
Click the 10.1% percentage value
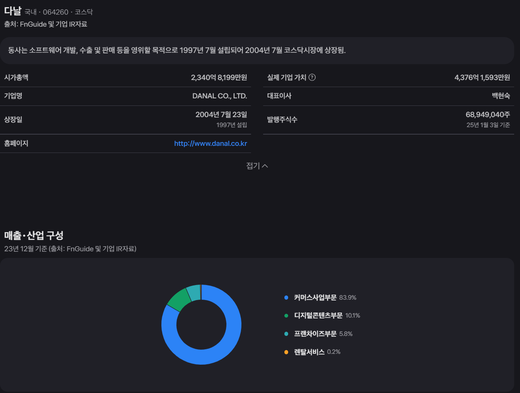coord(353,315)
